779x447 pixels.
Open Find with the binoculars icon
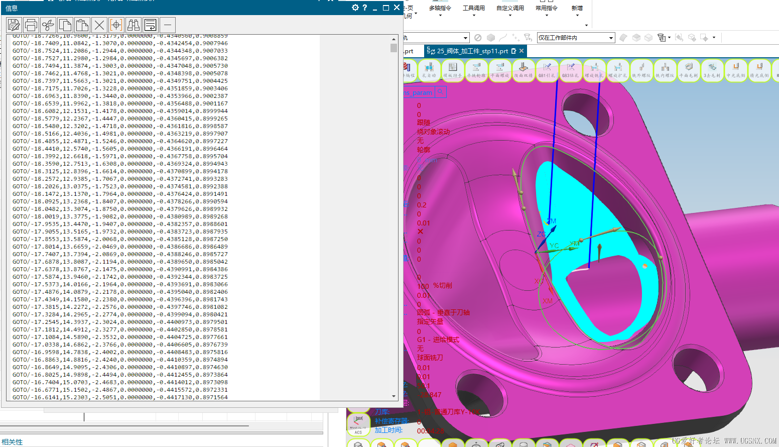pos(134,25)
